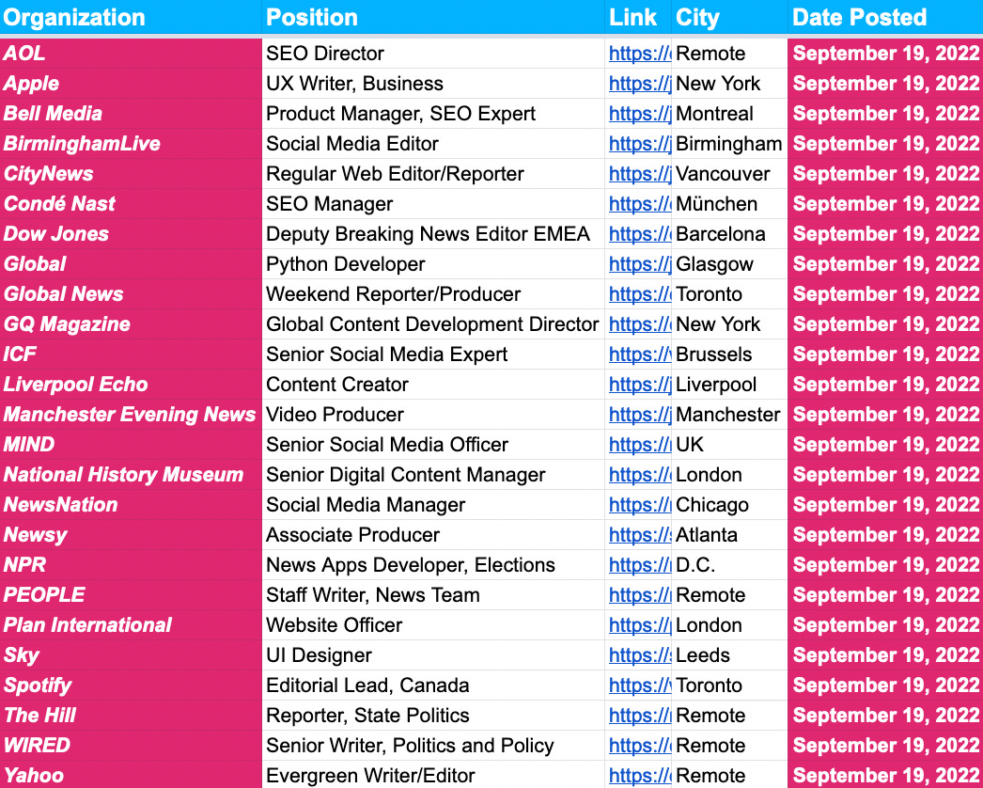Select the Plan International cell
This screenshot has height=788, width=983.
click(x=131, y=625)
